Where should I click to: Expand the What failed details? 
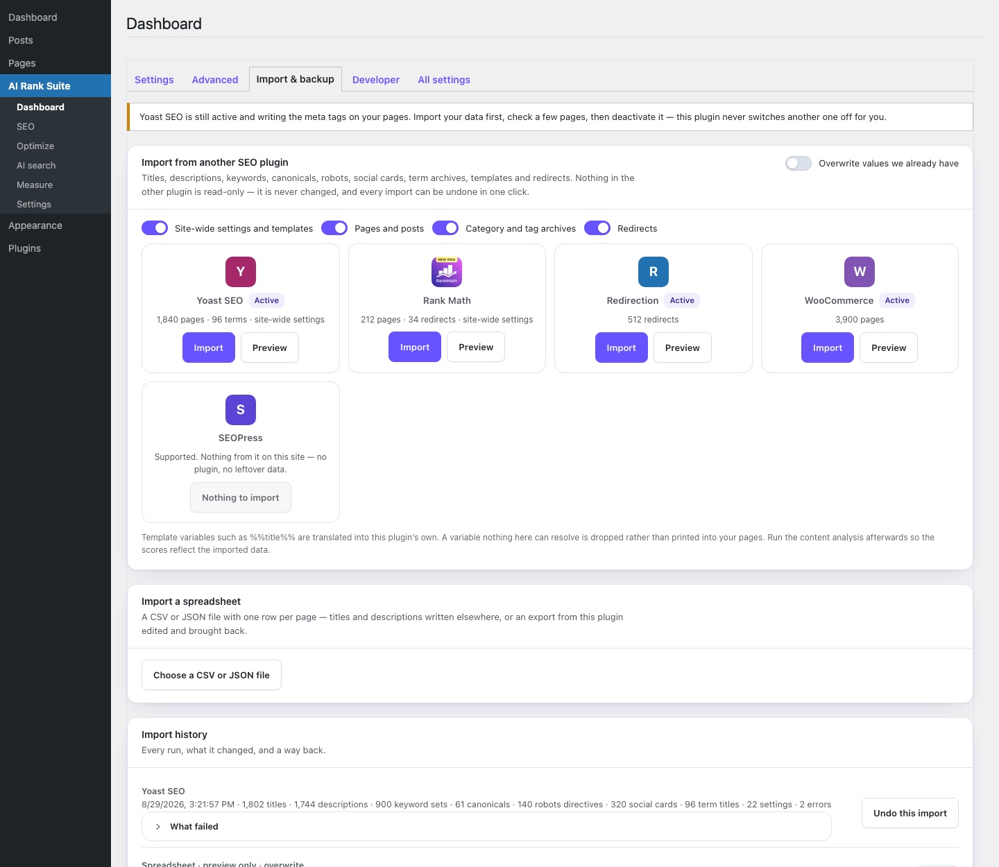(486, 827)
